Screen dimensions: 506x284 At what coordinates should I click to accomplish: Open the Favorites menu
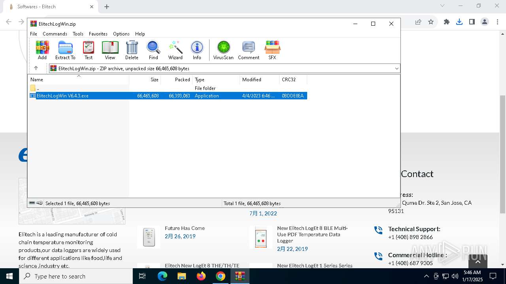tap(98, 34)
